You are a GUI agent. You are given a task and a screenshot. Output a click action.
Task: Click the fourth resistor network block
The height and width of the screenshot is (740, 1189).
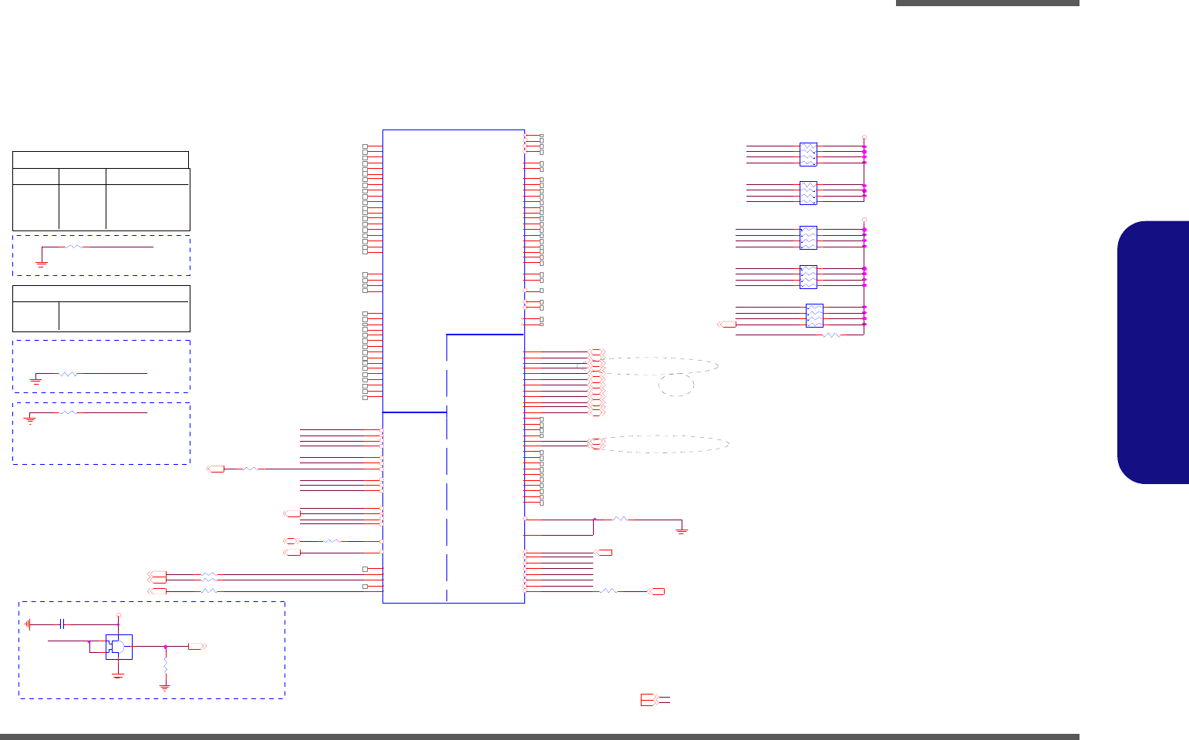pos(808,277)
